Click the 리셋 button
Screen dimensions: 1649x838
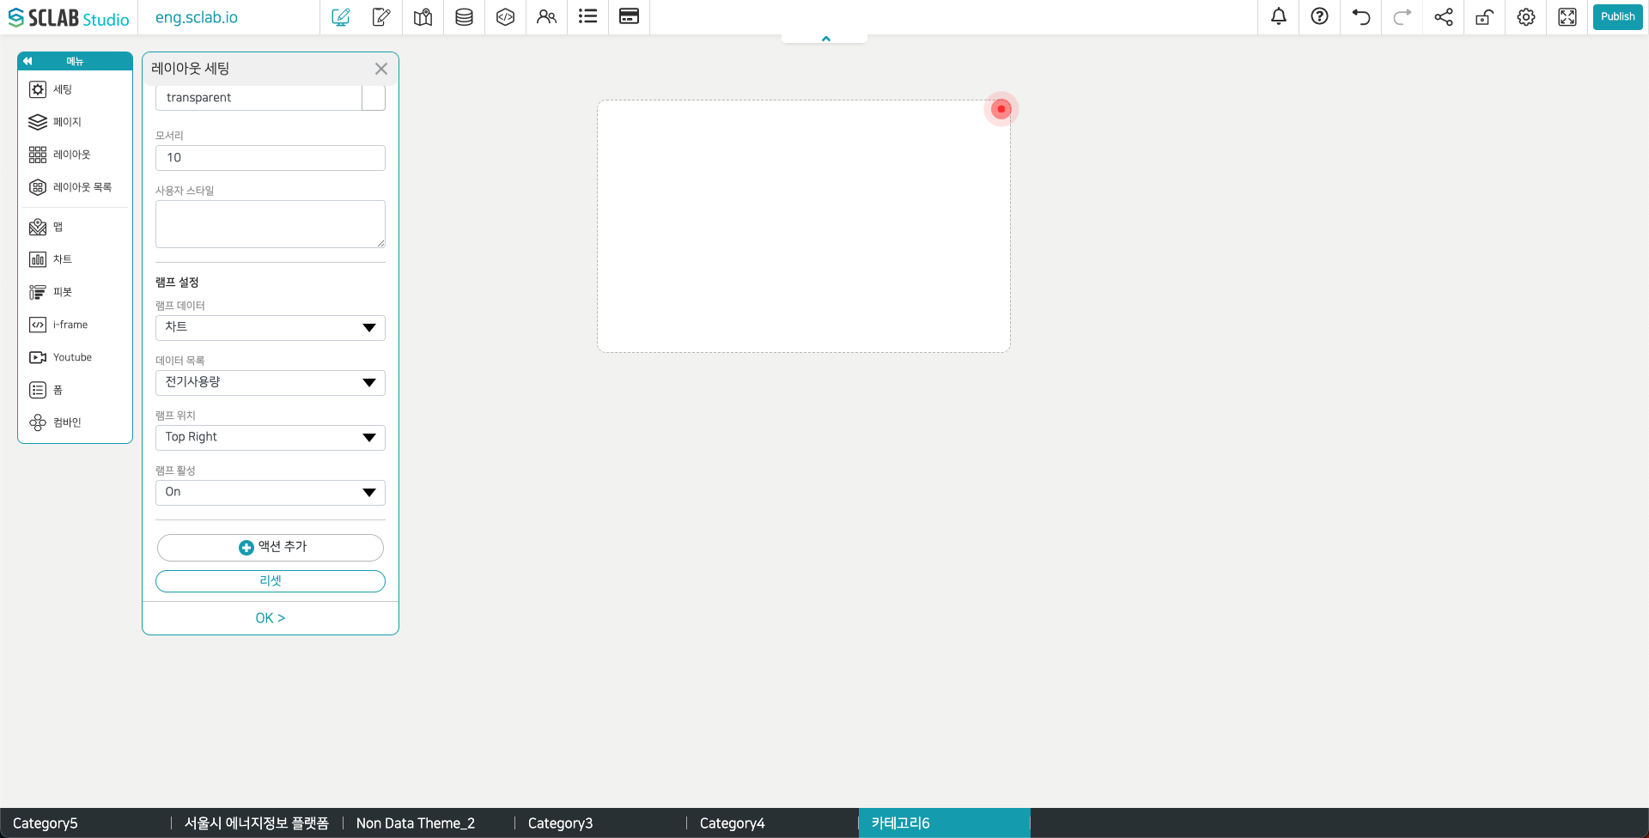click(271, 581)
